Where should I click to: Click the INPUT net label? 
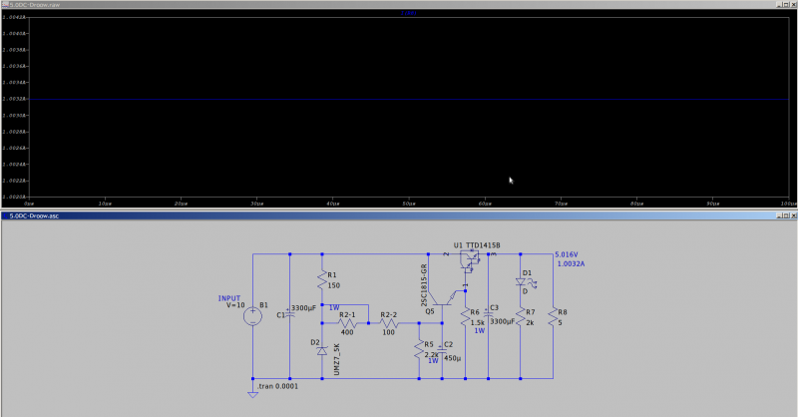coord(229,297)
